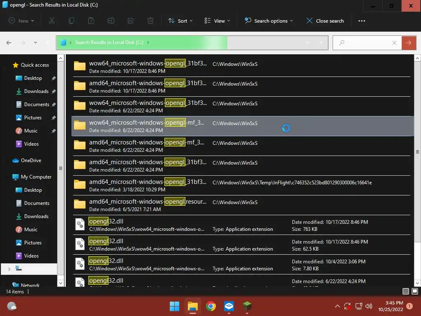421x316 pixels.
Task: Open the clock showing 3:45 PM
Action: pyautogui.click(x=391, y=306)
